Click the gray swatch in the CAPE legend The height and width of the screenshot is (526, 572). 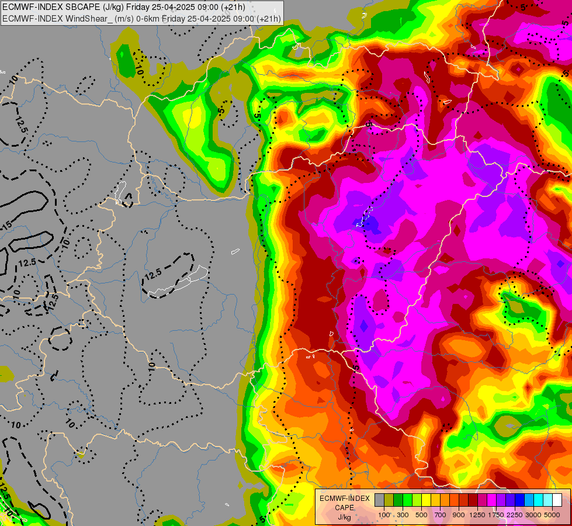tap(379, 500)
